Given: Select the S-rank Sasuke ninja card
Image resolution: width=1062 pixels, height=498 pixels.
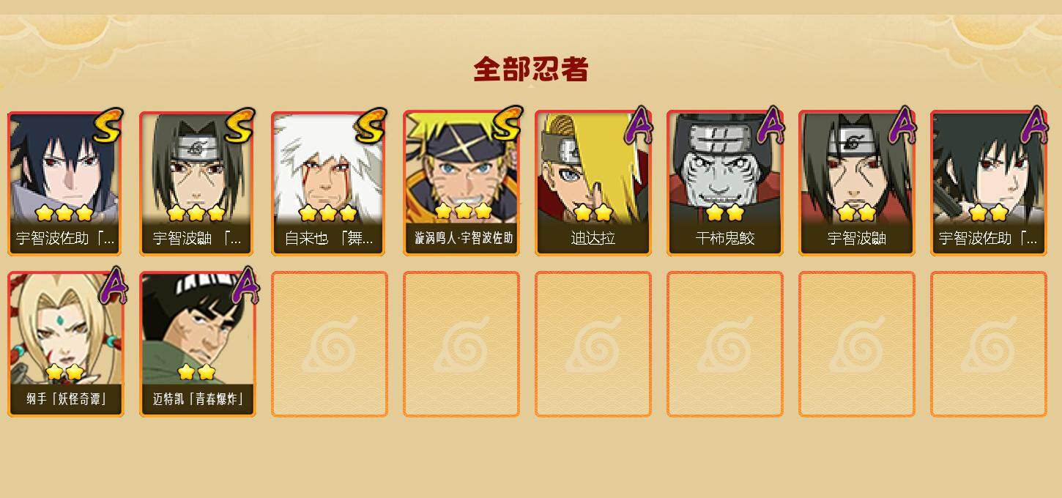Looking at the screenshot, I should pos(65,183).
